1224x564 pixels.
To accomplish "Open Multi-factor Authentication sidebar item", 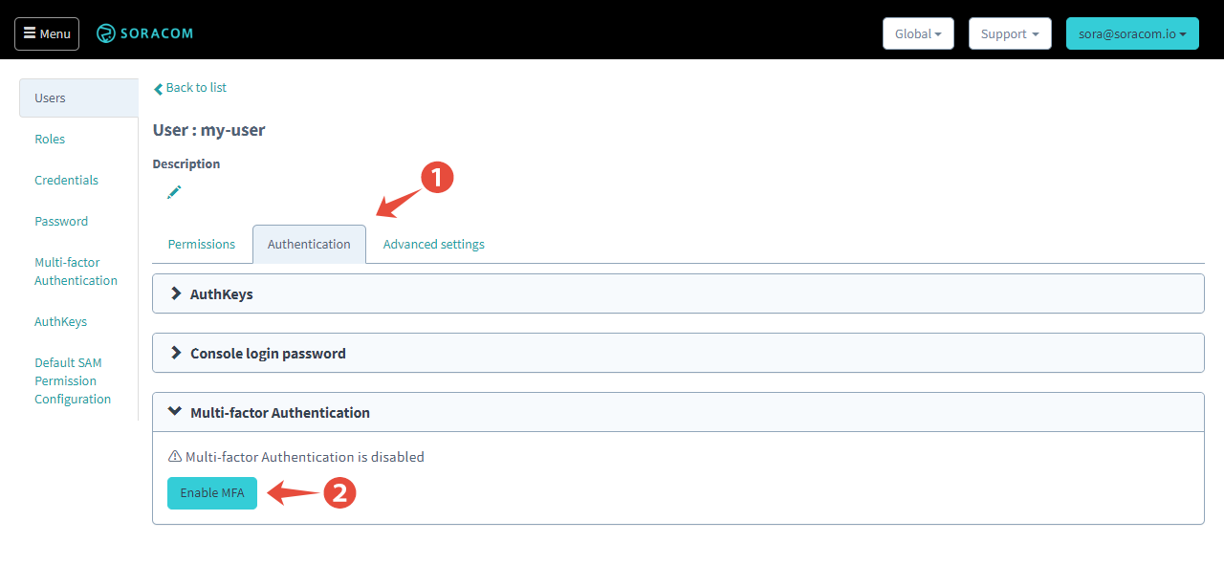I will pos(76,271).
